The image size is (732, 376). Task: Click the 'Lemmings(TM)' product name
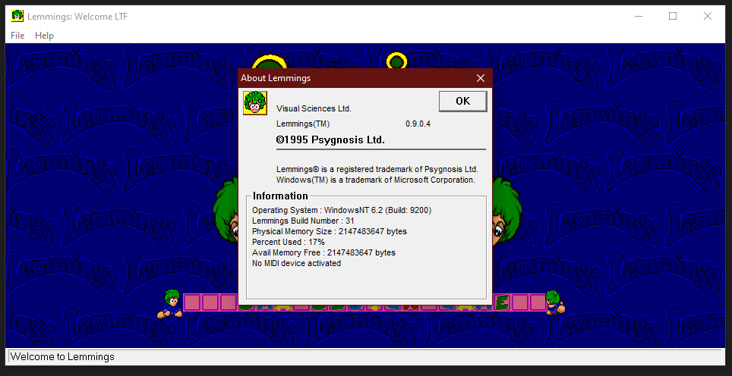pos(303,124)
